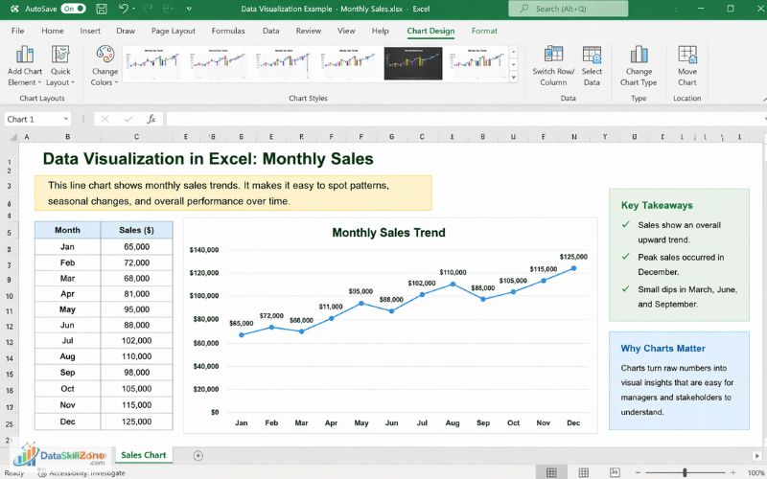767x479 pixels.
Task: Open the Draw ribbon tab
Action: point(126,31)
